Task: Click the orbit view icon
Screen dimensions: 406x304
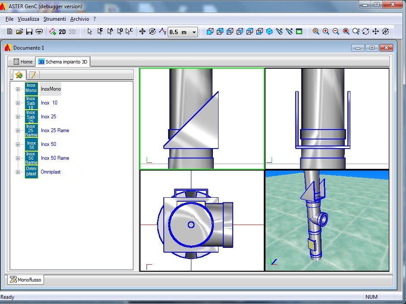Action: [x=386, y=32]
